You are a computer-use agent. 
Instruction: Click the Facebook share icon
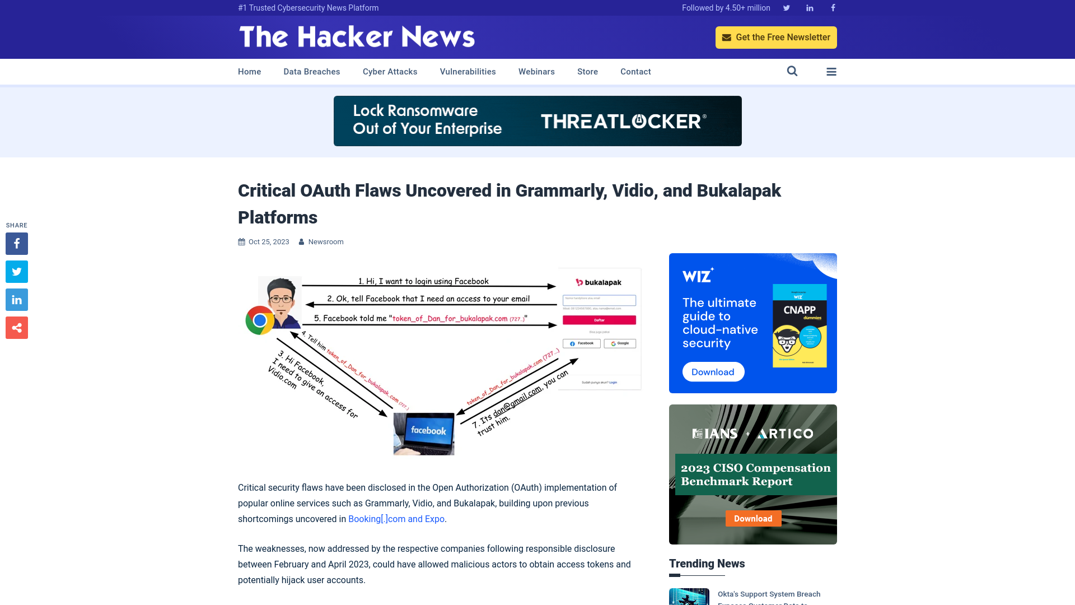pyautogui.click(x=16, y=243)
